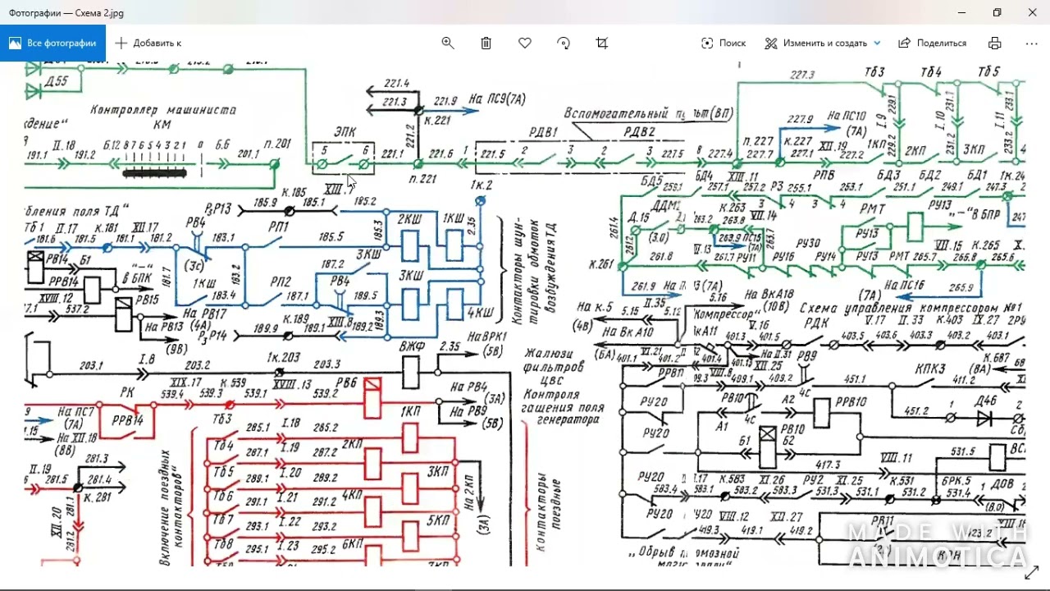1050x591 pixels.
Task: Click the 'На ПС9(7А)' label
Action: [498, 99]
